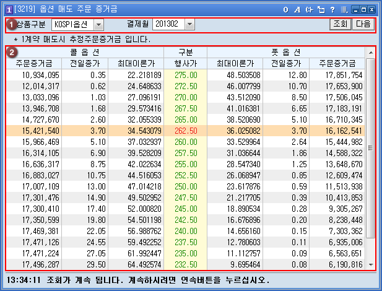
Task: Click the blue '1' window icon at title start
Action: coord(7,9)
